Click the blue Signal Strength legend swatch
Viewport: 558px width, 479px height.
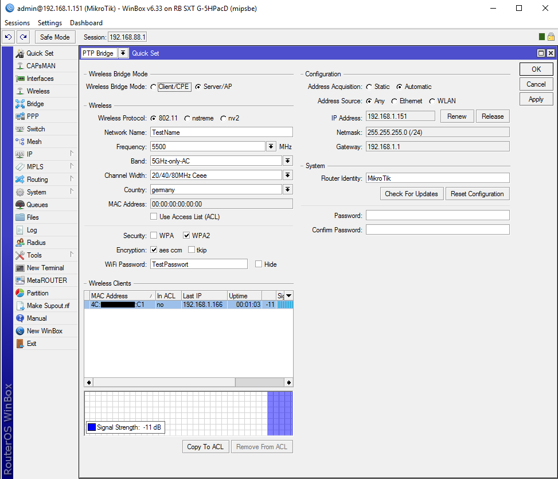coord(92,427)
